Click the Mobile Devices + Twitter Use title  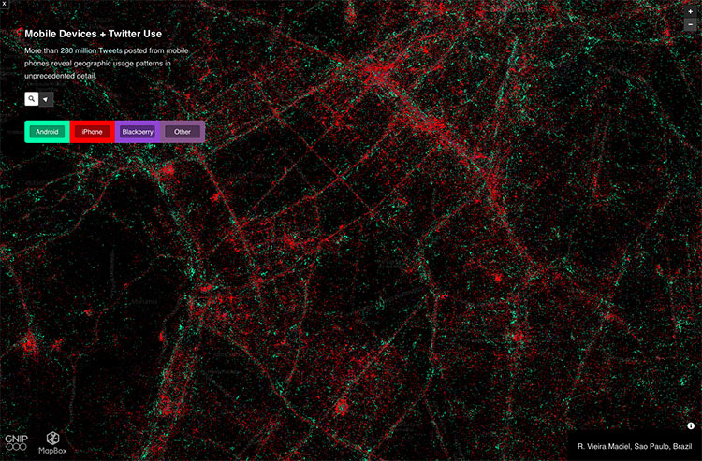[93, 34]
